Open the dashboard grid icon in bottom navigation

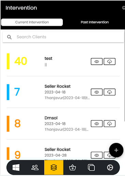(x=16, y=167)
